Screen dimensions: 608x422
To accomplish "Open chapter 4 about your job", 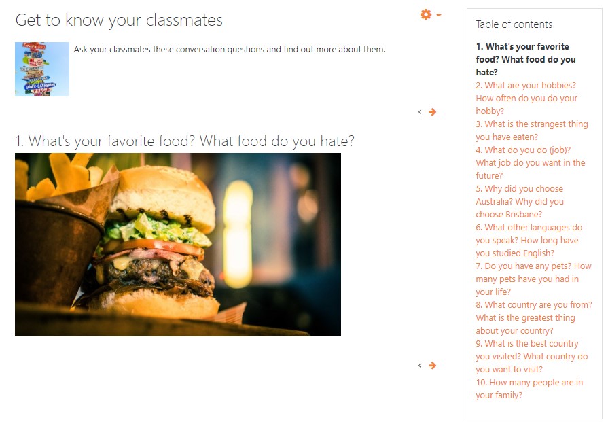I will [530, 162].
